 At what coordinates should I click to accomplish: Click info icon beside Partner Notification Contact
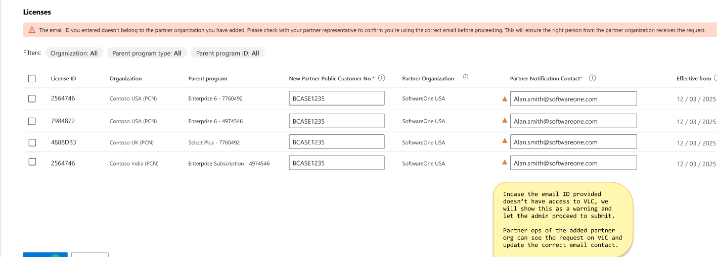(x=592, y=78)
